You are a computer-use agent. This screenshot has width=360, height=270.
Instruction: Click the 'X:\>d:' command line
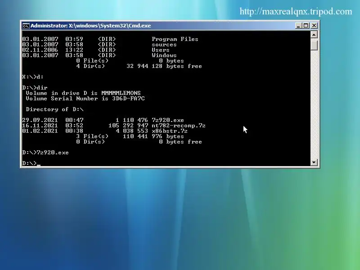pyautogui.click(x=33, y=77)
